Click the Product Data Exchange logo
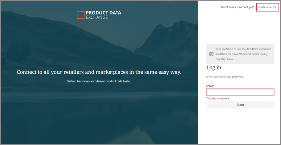 tap(99, 15)
